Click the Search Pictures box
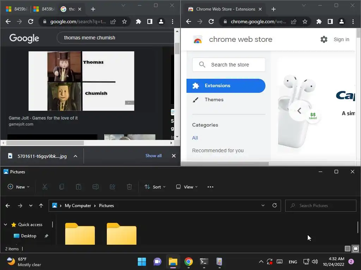 [x=321, y=205]
